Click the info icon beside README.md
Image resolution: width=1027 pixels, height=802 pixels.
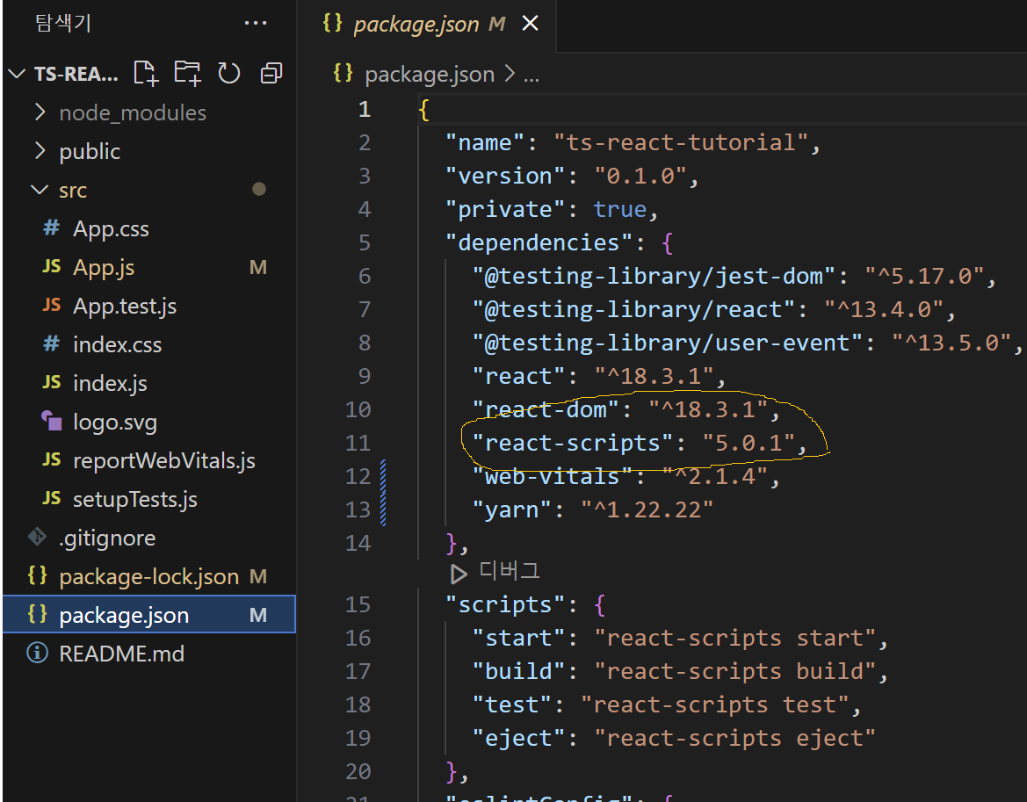coord(37,653)
